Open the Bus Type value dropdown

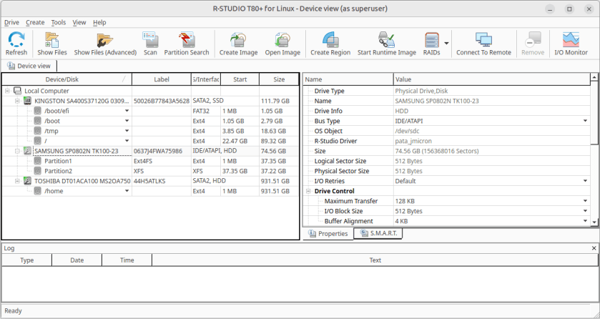click(x=585, y=121)
